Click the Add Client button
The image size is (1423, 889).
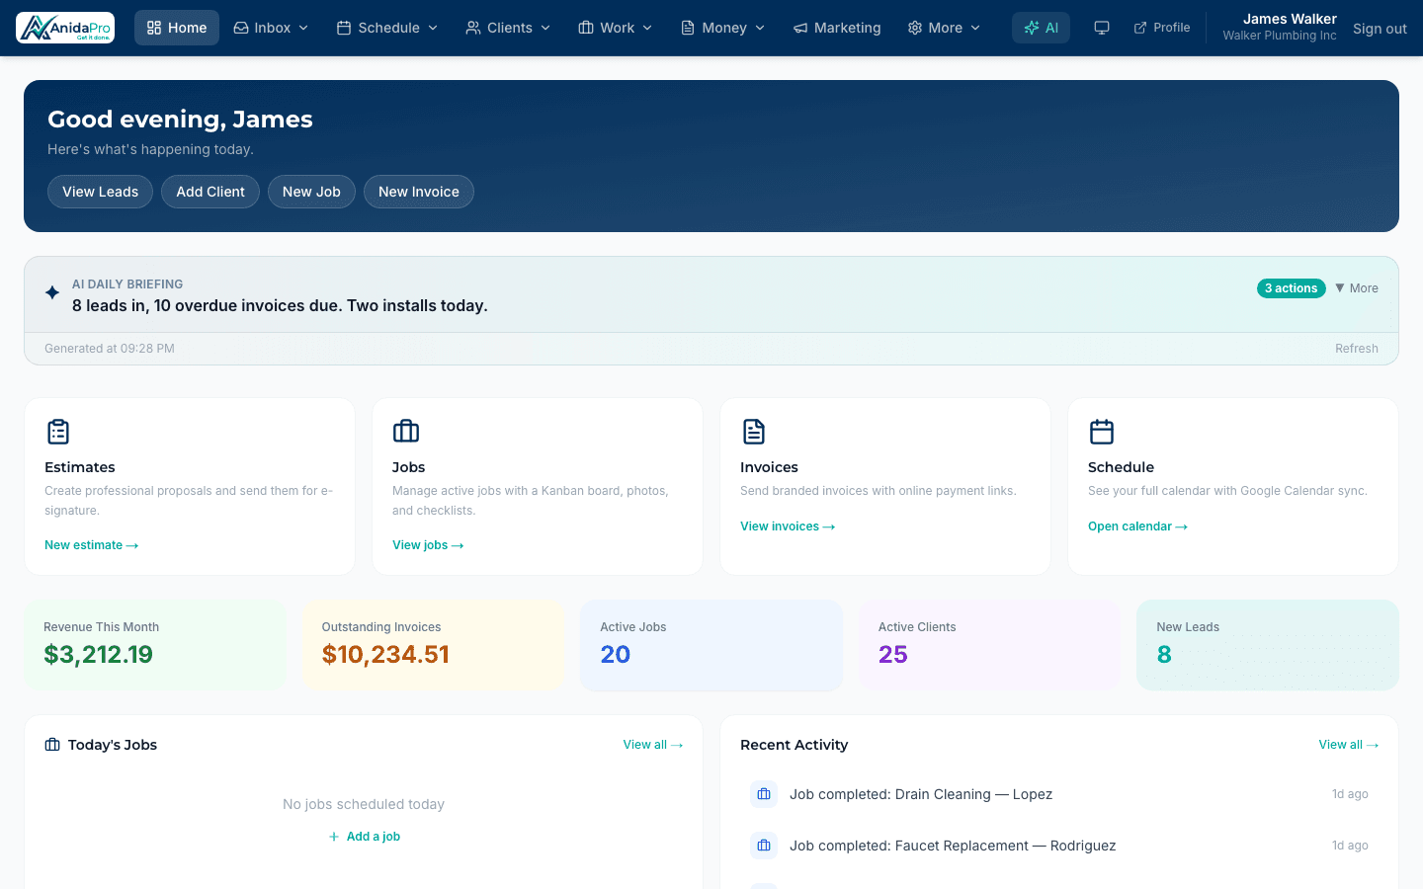tap(210, 192)
